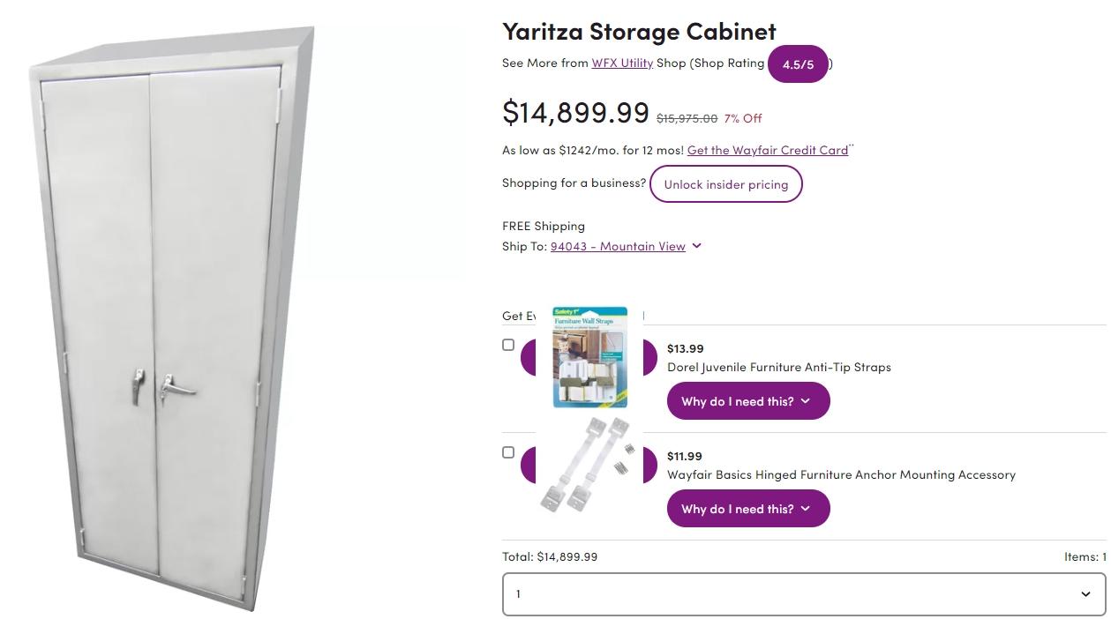Click the chevron on first Why do I need this
Screen dimensions: 1111x619
point(804,400)
